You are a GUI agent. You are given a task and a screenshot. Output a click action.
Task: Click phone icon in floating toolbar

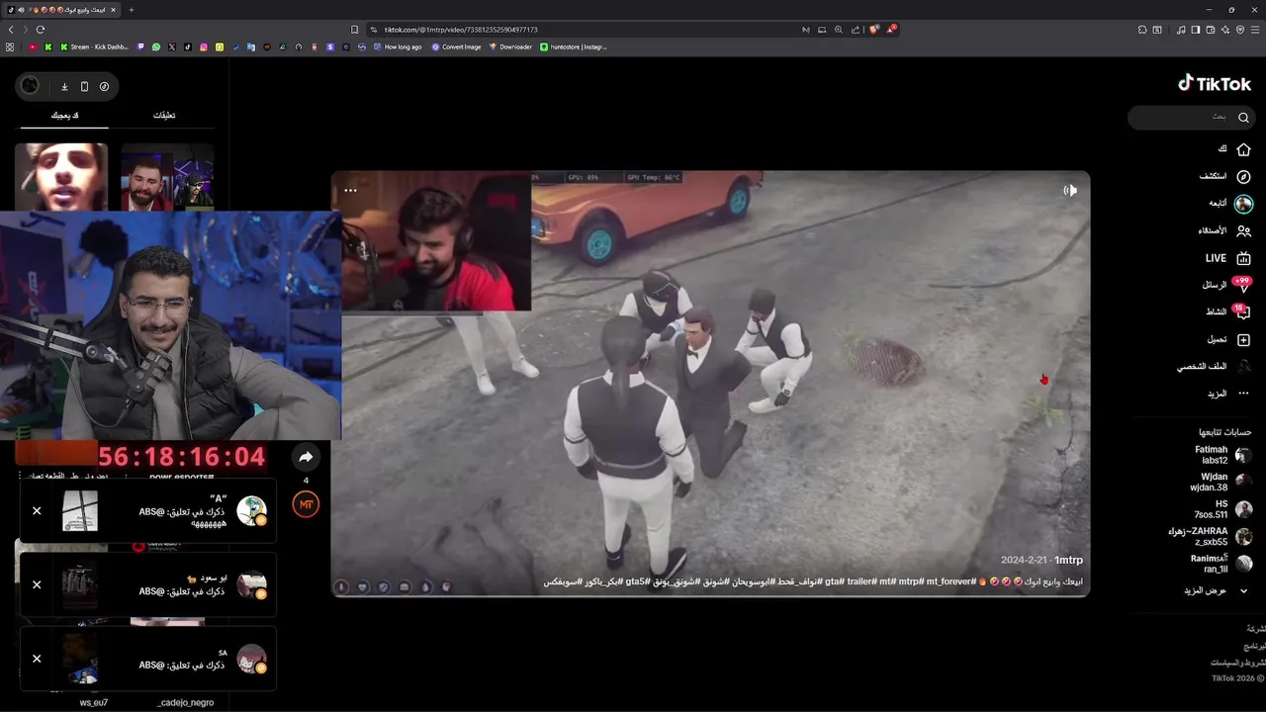click(x=84, y=86)
